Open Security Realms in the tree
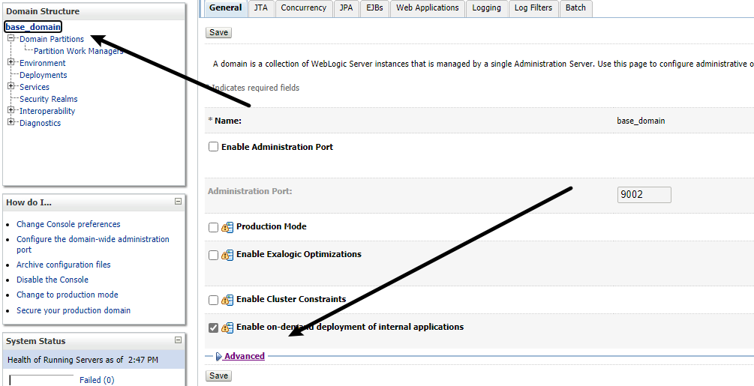The height and width of the screenshot is (386, 754). [49, 99]
